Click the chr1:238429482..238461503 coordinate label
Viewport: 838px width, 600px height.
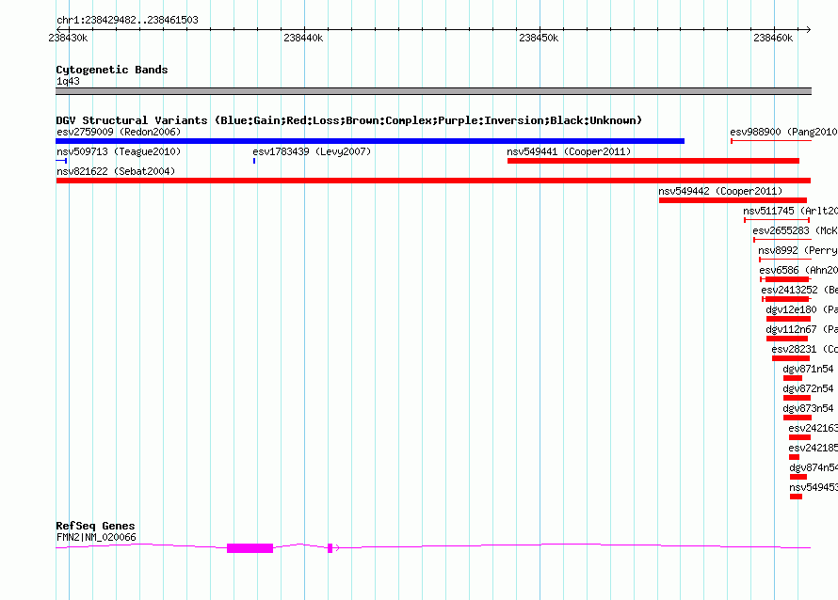pyautogui.click(x=127, y=20)
